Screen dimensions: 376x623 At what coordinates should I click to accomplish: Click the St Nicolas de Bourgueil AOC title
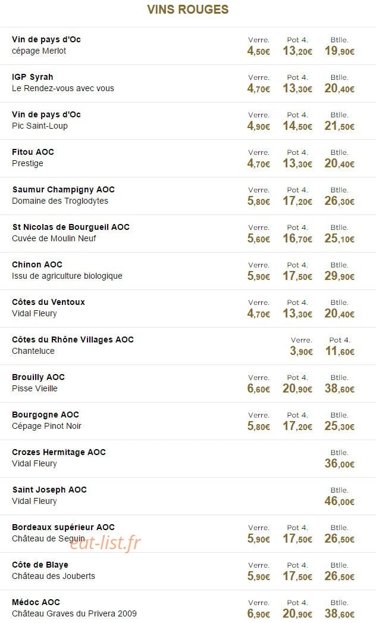pyautogui.click(x=71, y=228)
